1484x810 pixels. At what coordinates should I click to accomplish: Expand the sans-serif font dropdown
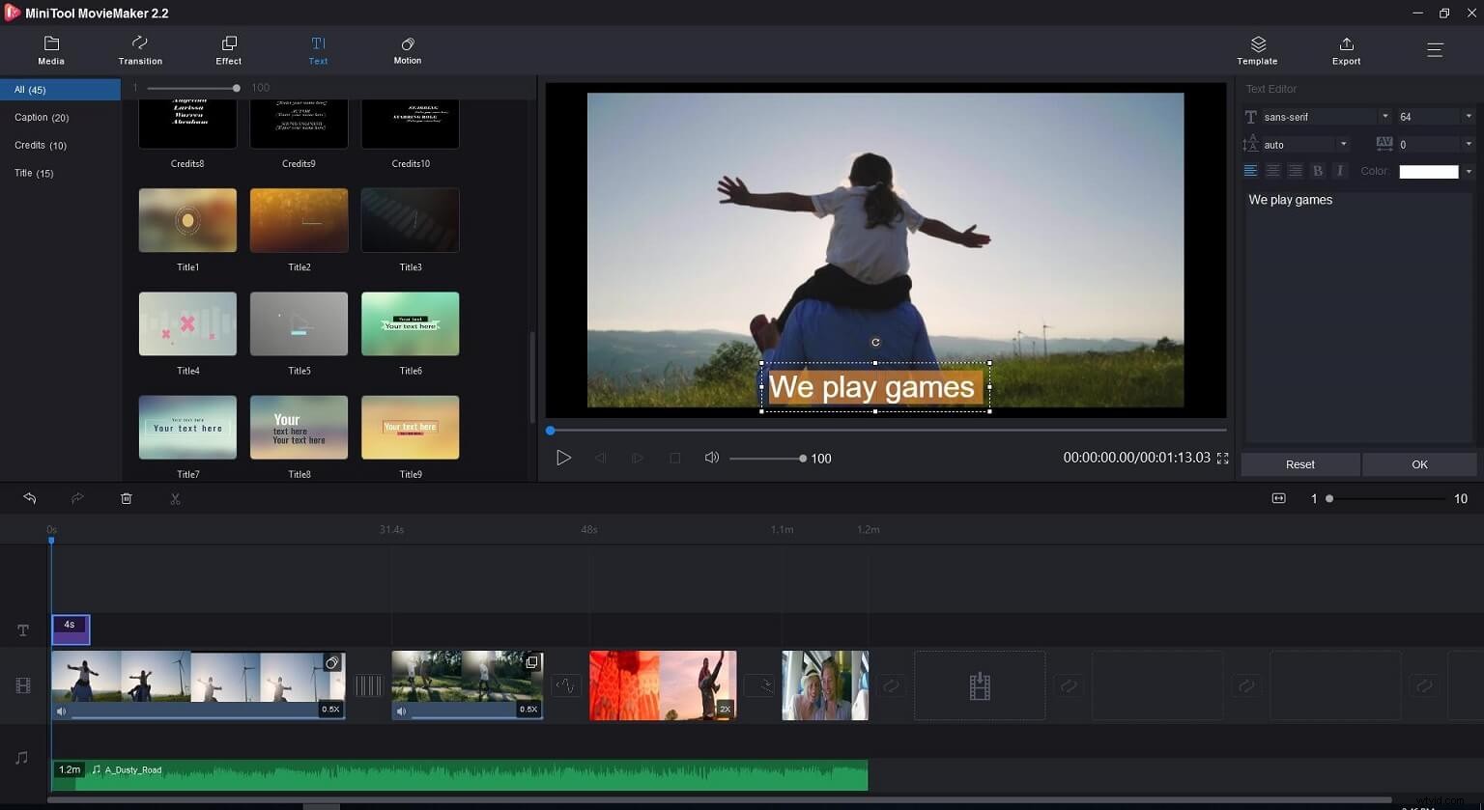[x=1384, y=117]
